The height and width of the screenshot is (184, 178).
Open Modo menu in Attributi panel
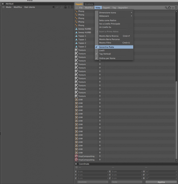9,7
